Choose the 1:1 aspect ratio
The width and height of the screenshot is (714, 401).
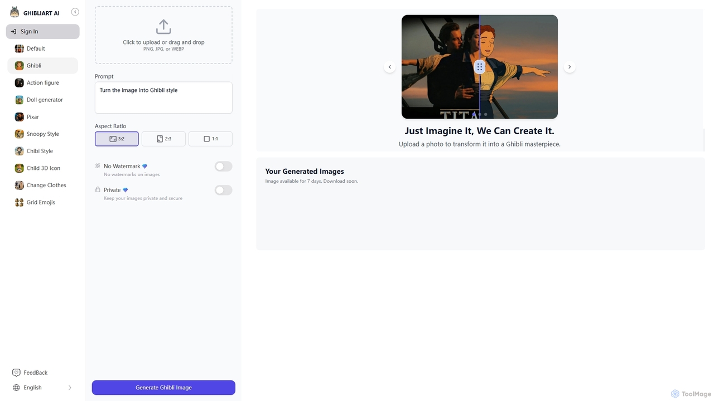[x=210, y=139]
